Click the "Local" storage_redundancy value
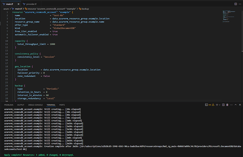 click(50, 99)
